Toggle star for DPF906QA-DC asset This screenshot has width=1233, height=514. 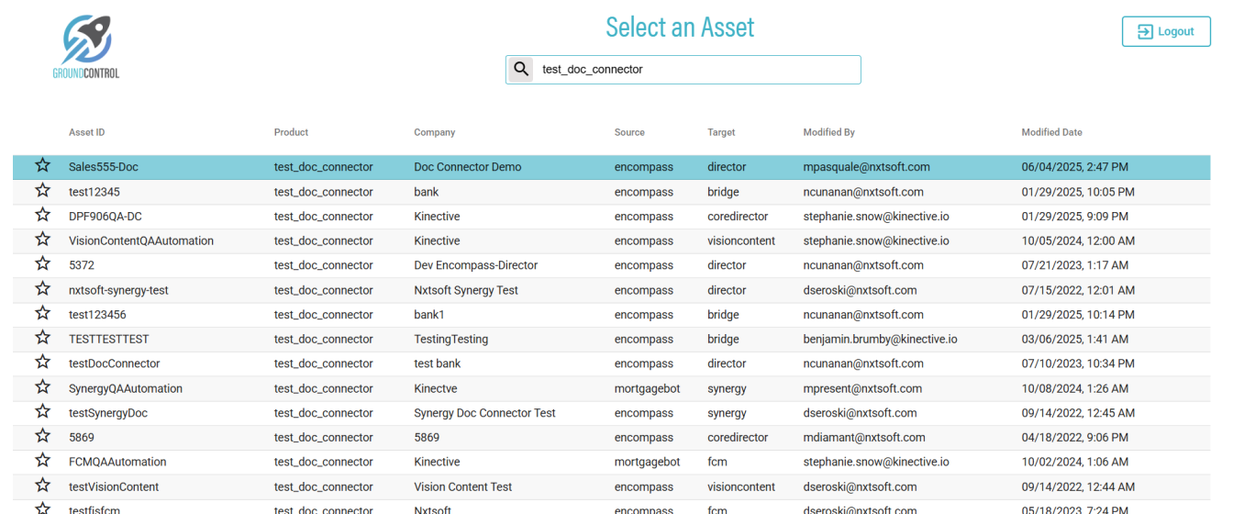(42, 216)
